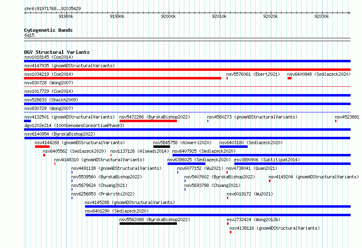The height and width of the screenshot is (248, 362).
Task: Click nsv4144268 gnomAD label
Action: pos(80,143)
